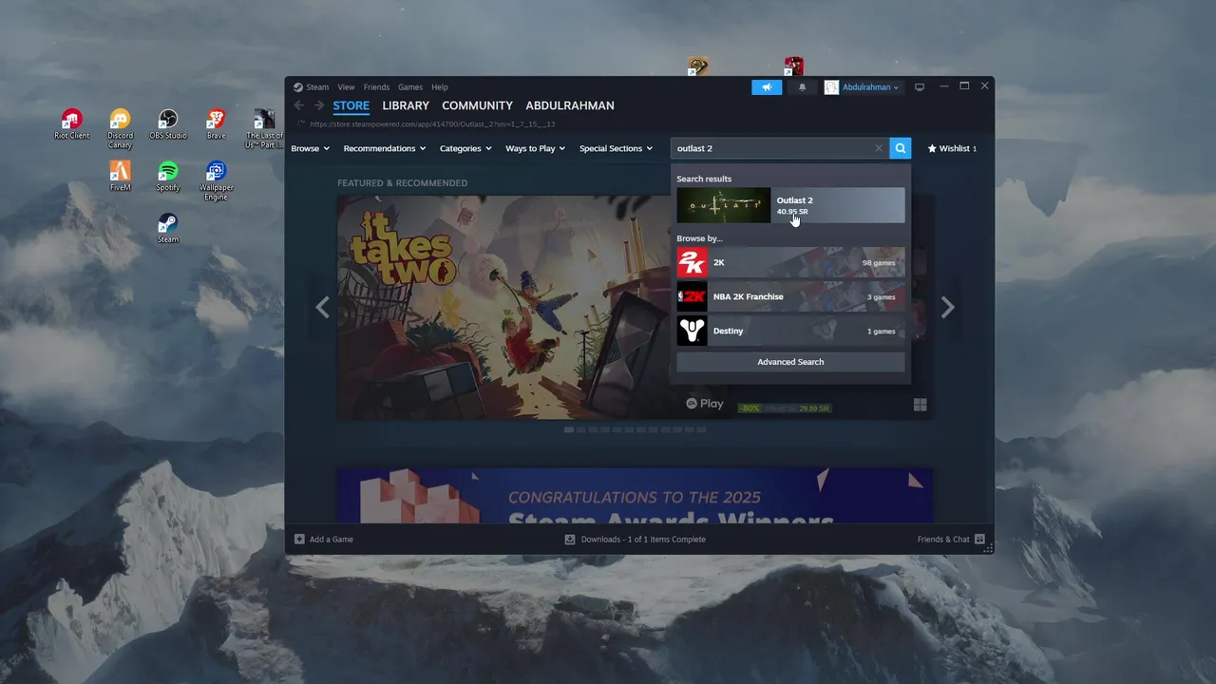Viewport: 1216px width, 684px height.
Task: Open Downloads status in bottom bar
Action: [x=636, y=539]
